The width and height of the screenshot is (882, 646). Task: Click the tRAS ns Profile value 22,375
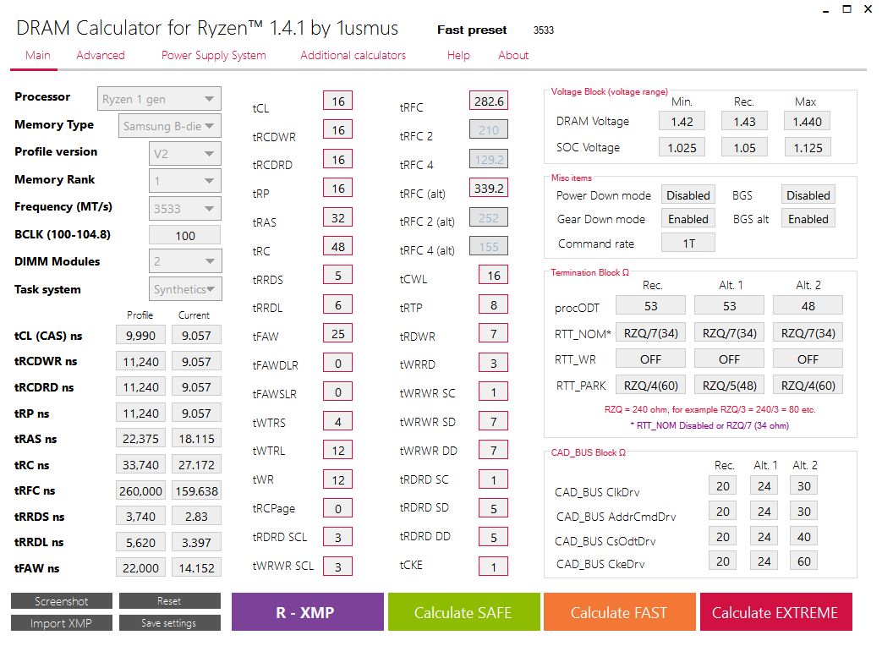pos(140,439)
